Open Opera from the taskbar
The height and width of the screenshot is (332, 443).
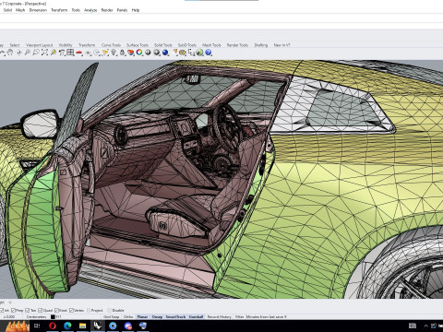[53, 326]
